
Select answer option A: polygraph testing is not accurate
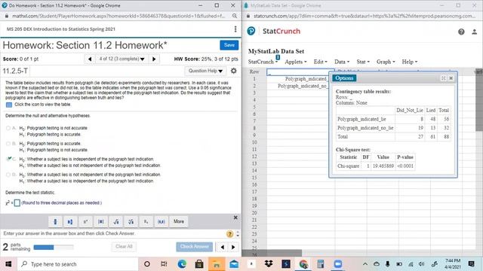coord(8,128)
